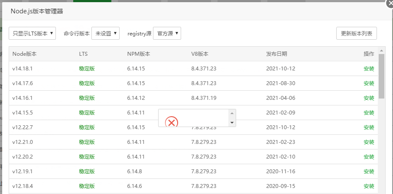Click the popup's scroll up arrow
This screenshot has height=194, width=393.
[x=232, y=113]
